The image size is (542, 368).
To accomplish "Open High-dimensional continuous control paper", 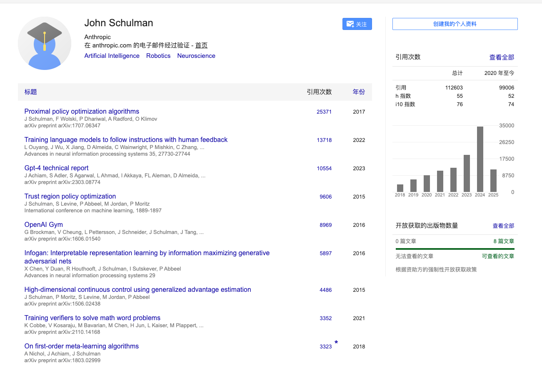I will click(x=137, y=289).
